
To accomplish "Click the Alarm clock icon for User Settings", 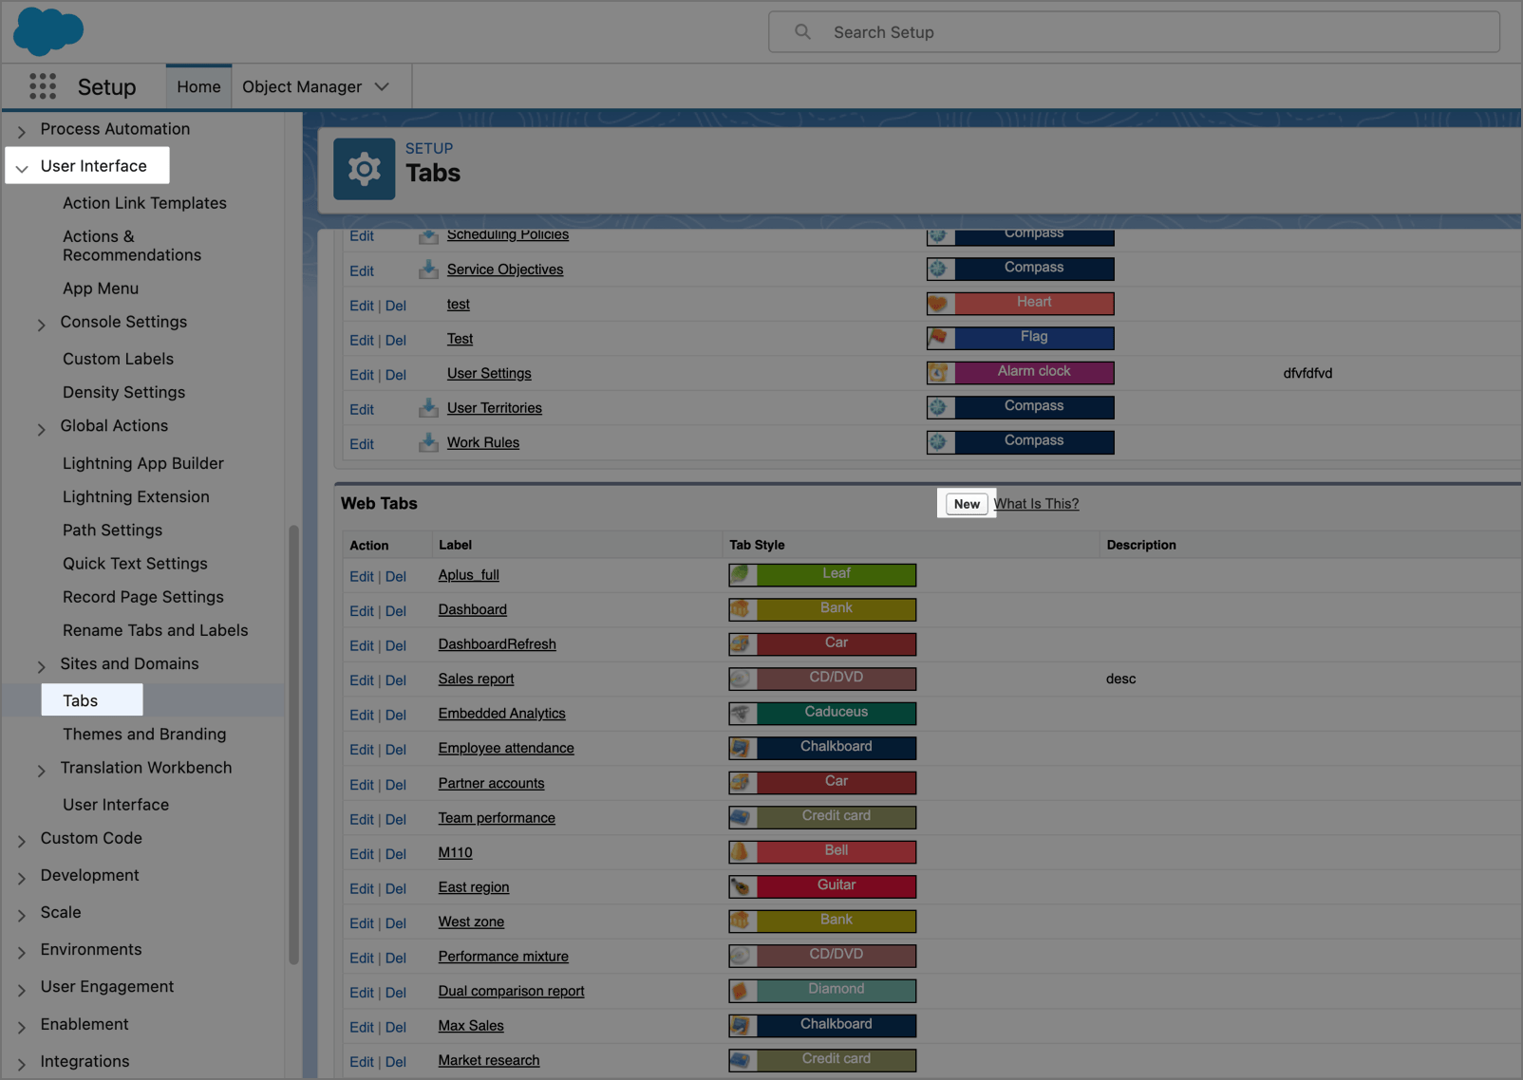I will 938,373.
